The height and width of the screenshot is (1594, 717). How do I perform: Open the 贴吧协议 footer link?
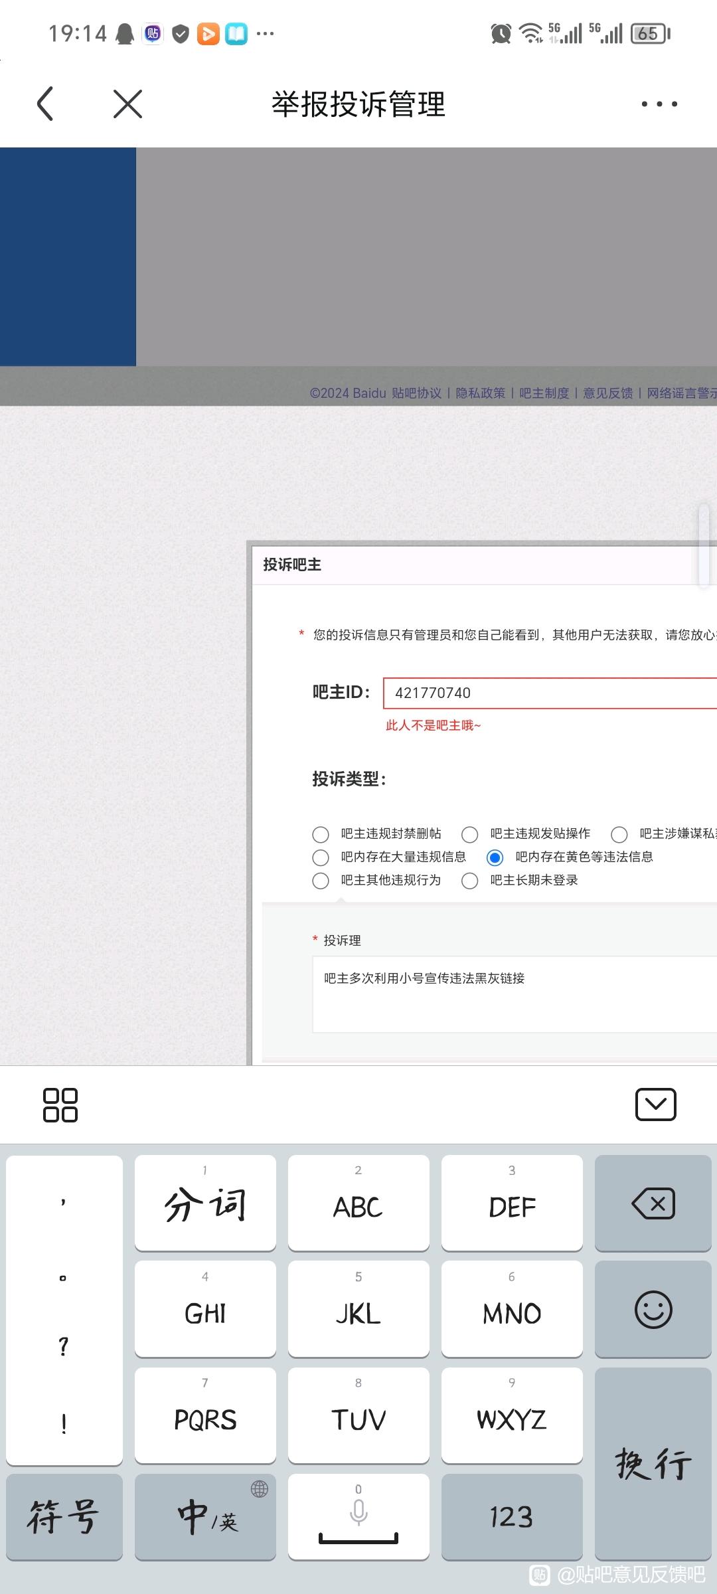click(416, 393)
